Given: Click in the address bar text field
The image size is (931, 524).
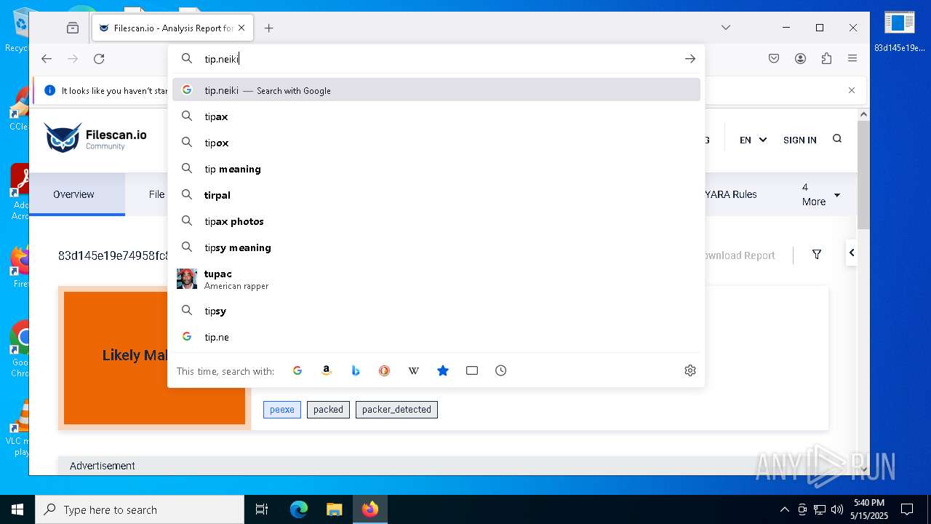Looking at the screenshot, I should tap(436, 59).
